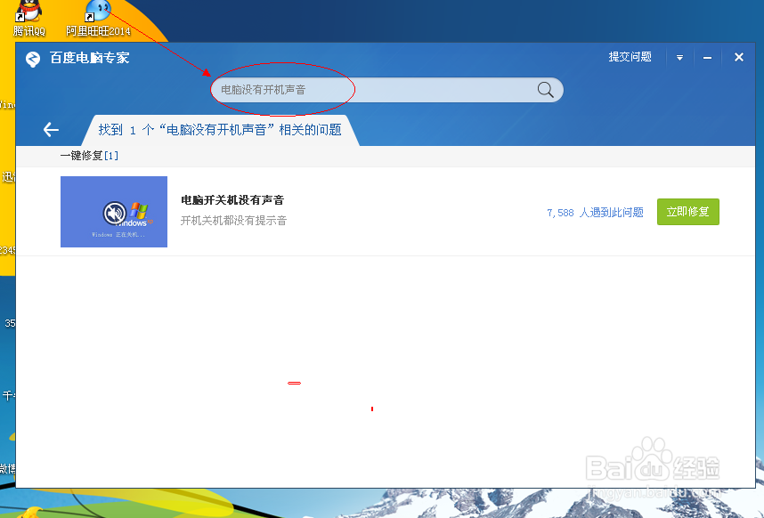764x518 pixels.
Task: Click inside the search input box
Action: [356, 89]
